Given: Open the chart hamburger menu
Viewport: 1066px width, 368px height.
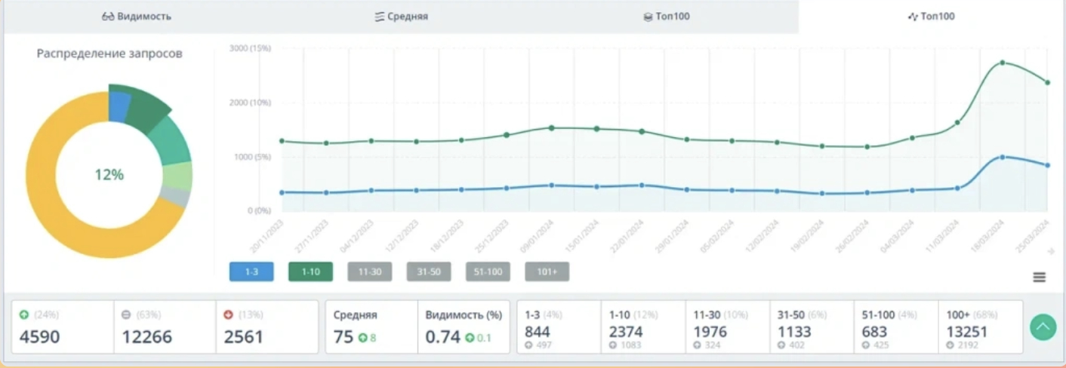Looking at the screenshot, I should 1040,277.
